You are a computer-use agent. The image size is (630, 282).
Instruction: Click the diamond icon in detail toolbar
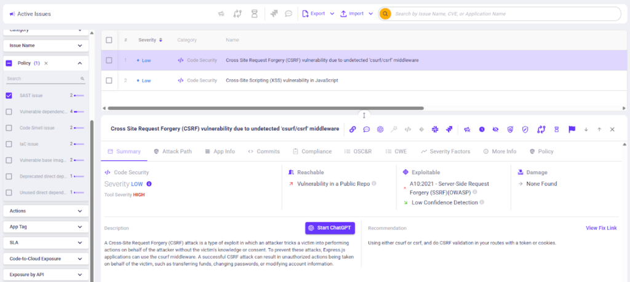[421, 129]
